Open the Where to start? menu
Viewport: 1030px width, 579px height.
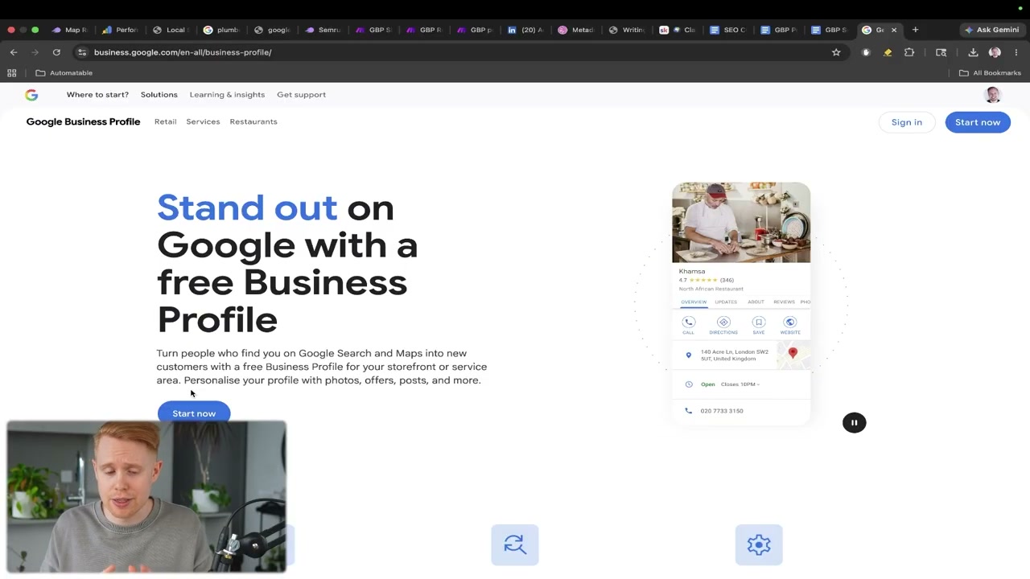point(97,95)
